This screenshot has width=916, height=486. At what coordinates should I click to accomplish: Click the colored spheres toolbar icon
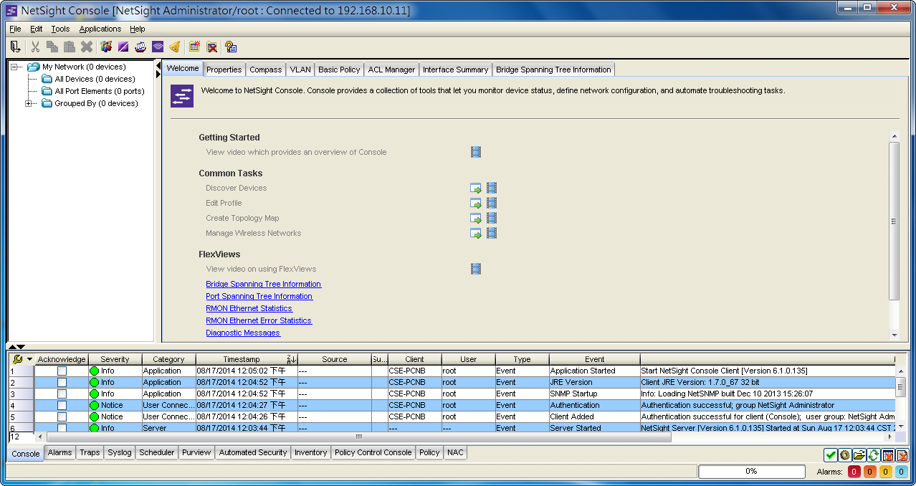tap(106, 47)
